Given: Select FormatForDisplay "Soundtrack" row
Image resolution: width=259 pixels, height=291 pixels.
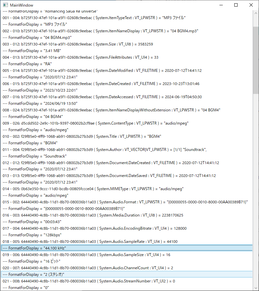Looking at the screenshot, I should 127,156.
